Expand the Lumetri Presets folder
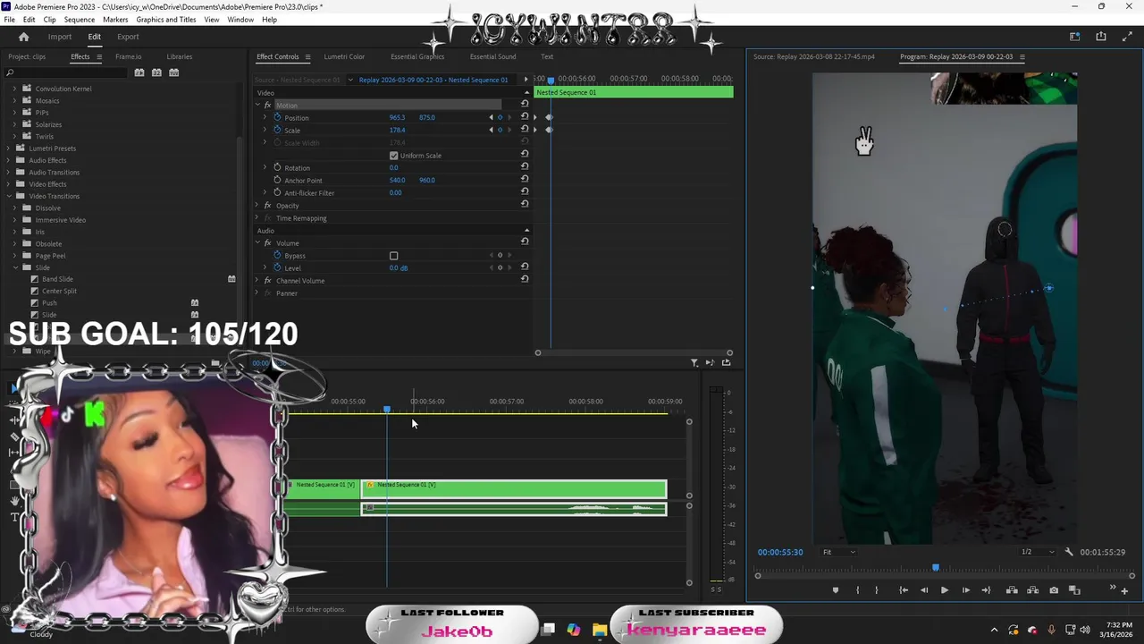This screenshot has width=1144, height=644. 9,148
